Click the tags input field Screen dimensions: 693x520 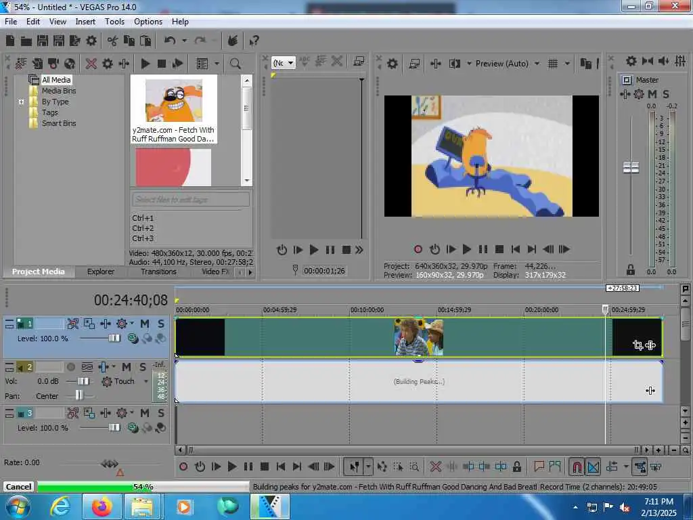(191, 200)
